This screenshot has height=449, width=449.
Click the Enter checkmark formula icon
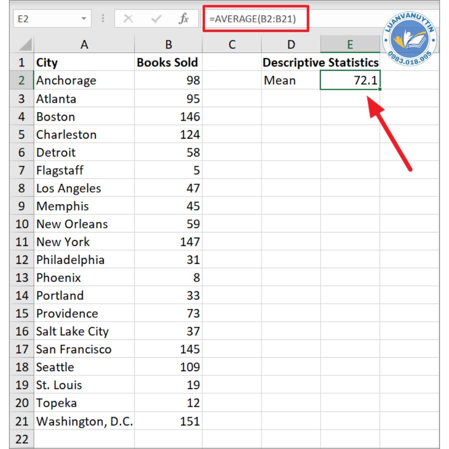[x=156, y=19]
